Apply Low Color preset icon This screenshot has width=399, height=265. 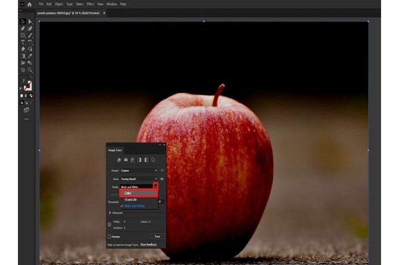pos(133,160)
